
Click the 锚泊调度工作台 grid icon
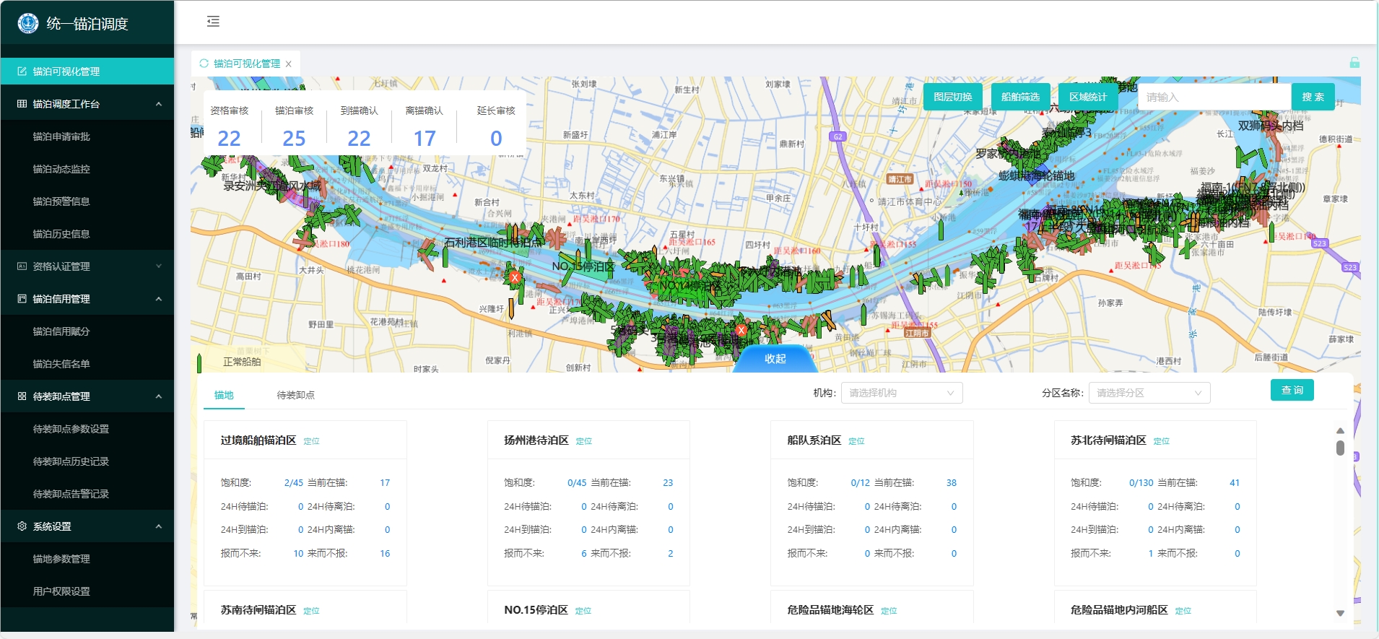22,104
